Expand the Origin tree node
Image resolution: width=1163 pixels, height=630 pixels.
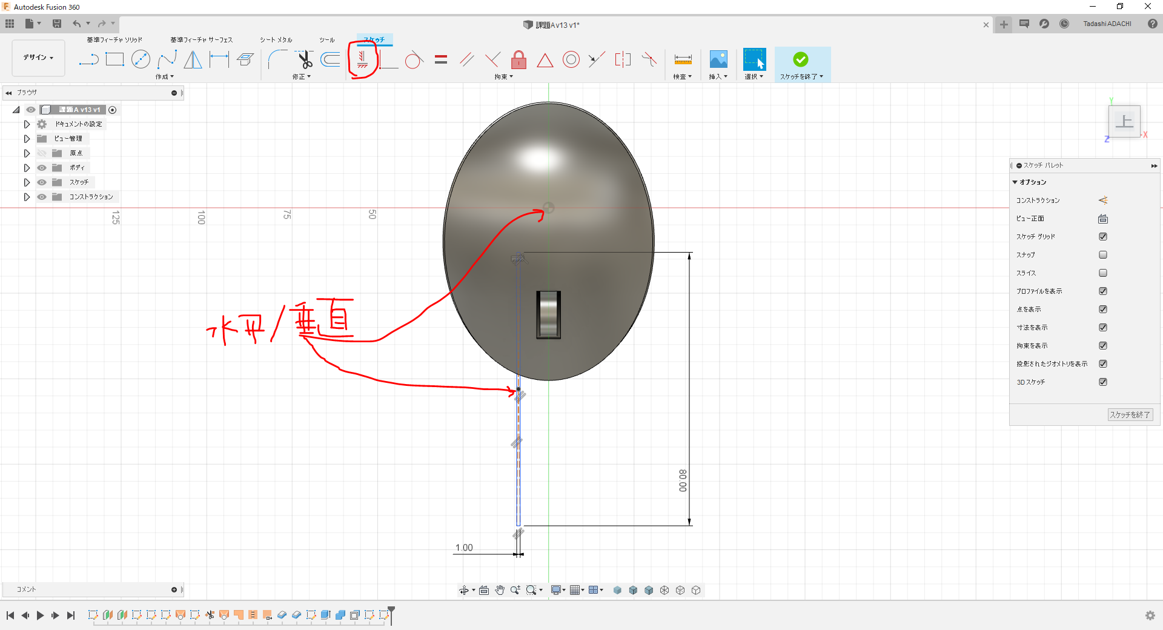[27, 153]
